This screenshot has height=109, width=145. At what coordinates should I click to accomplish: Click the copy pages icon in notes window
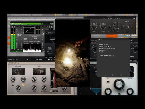121,75
